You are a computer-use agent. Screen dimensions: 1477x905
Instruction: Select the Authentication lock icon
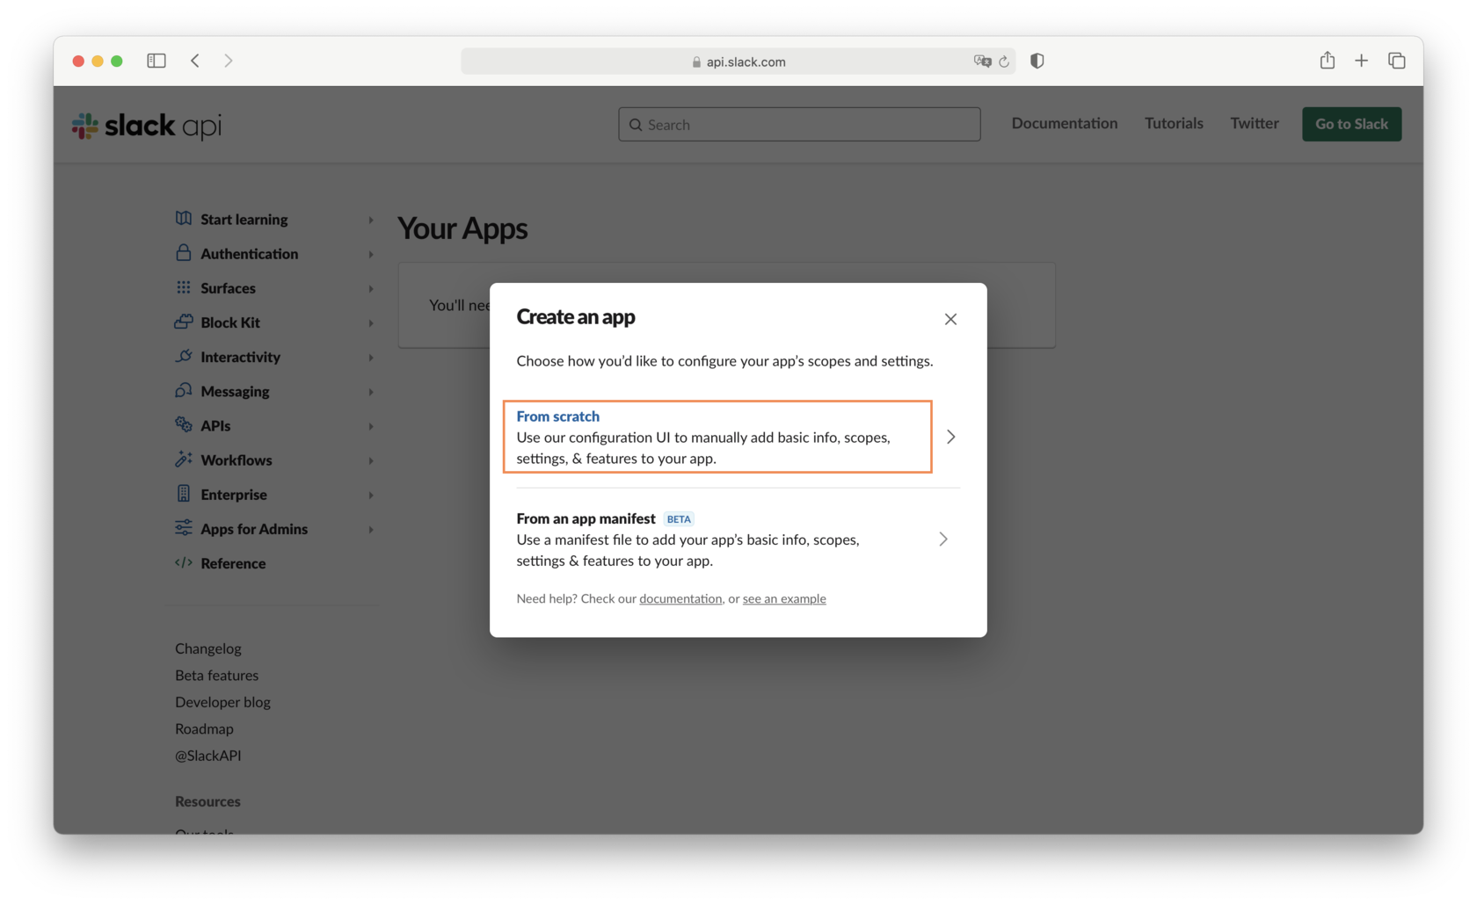[183, 253]
